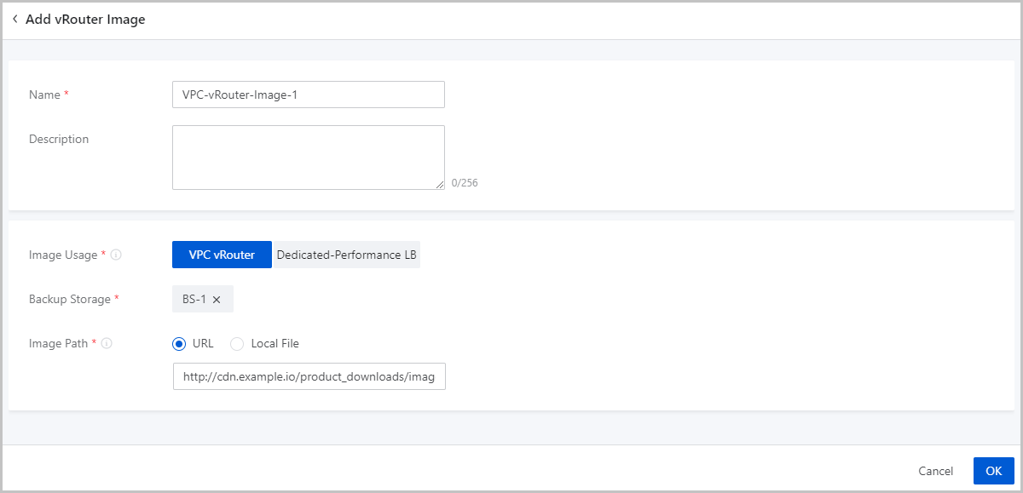The height and width of the screenshot is (493, 1023).
Task: Choose the Local File radio option
Action: click(x=237, y=344)
